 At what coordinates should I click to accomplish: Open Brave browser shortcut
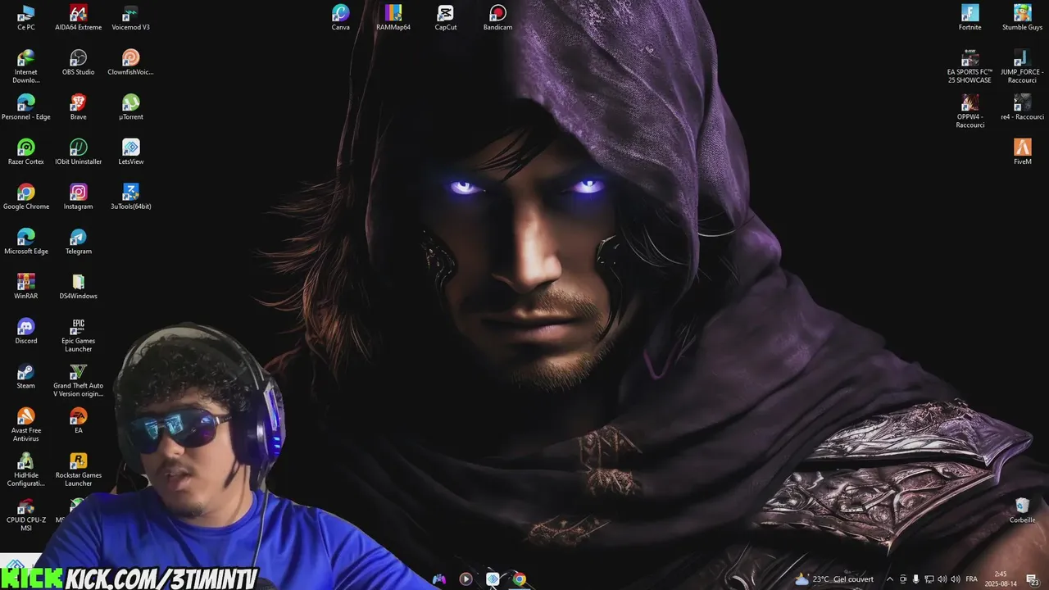tap(79, 107)
